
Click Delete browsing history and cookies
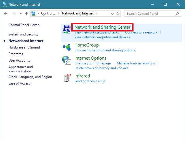pyautogui.click(x=101, y=68)
